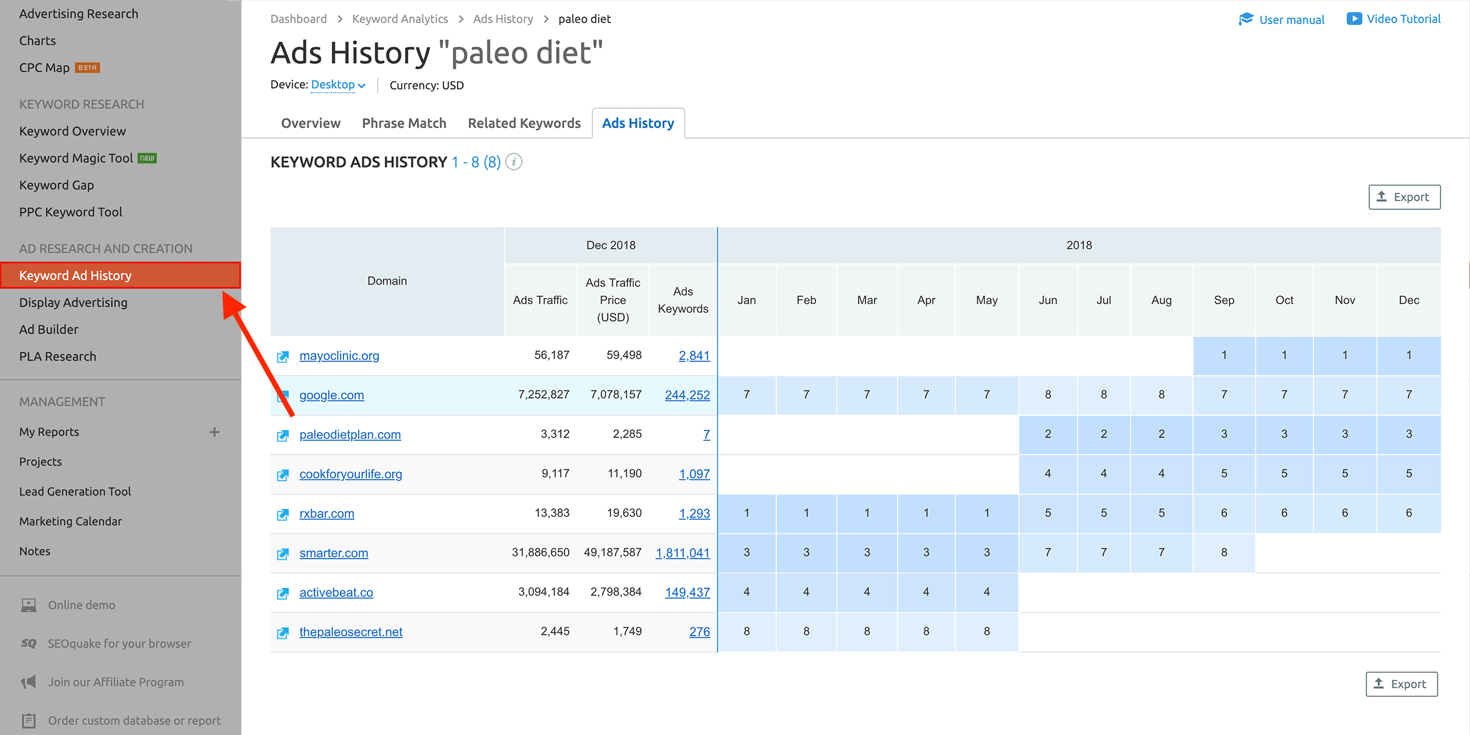Click the Video Tutorial play icon
This screenshot has height=735, width=1470.
1354,19
